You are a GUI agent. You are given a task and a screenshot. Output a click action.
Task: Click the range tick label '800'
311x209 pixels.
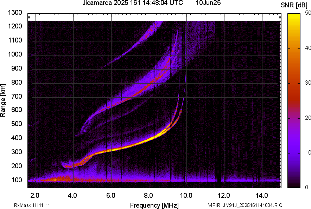17,82
